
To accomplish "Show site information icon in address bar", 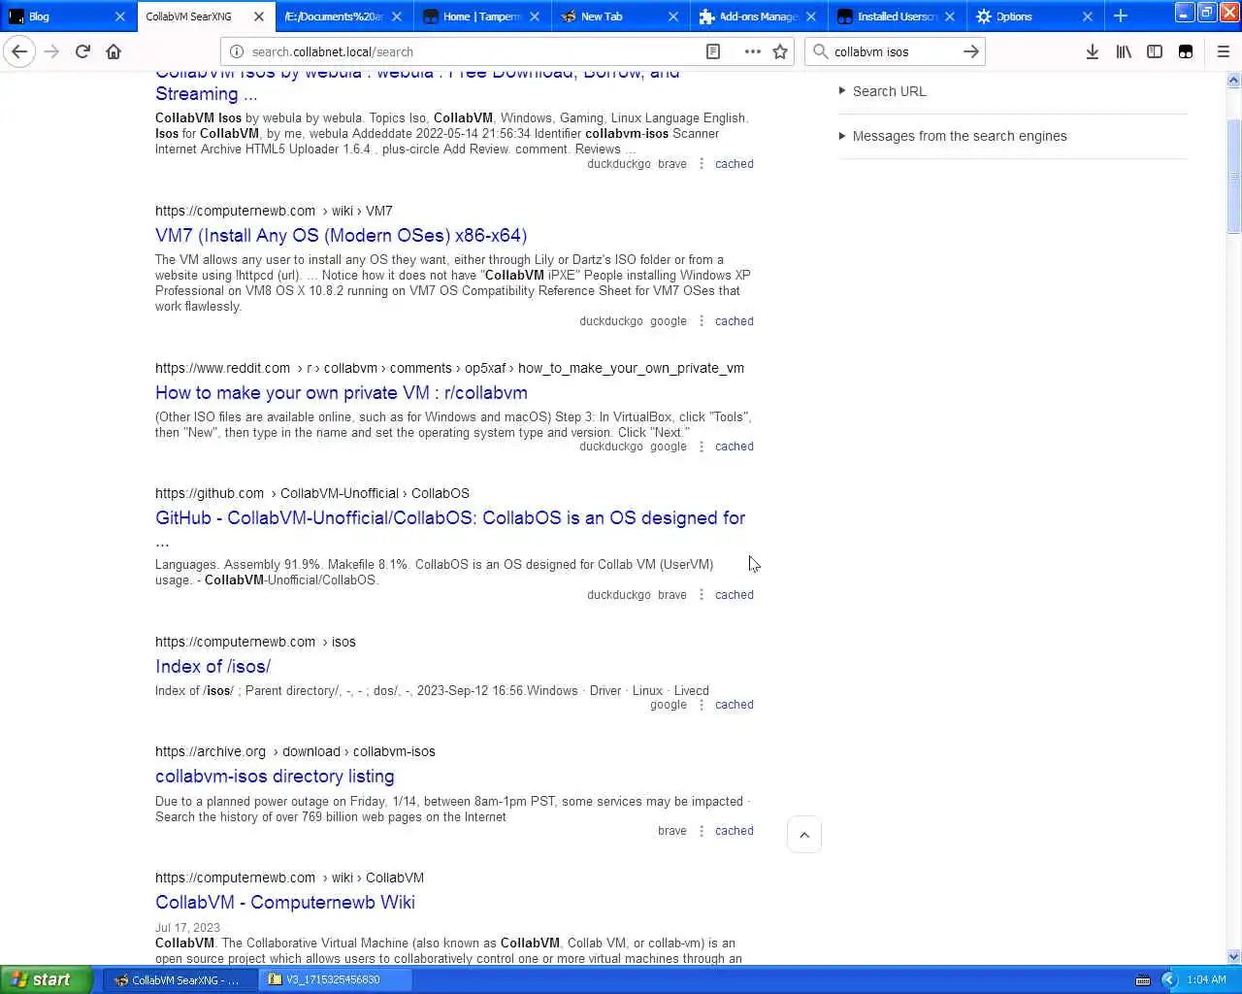I will (x=236, y=51).
